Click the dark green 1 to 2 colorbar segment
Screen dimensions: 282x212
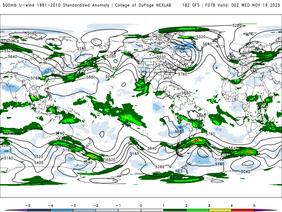[x=175, y=210]
